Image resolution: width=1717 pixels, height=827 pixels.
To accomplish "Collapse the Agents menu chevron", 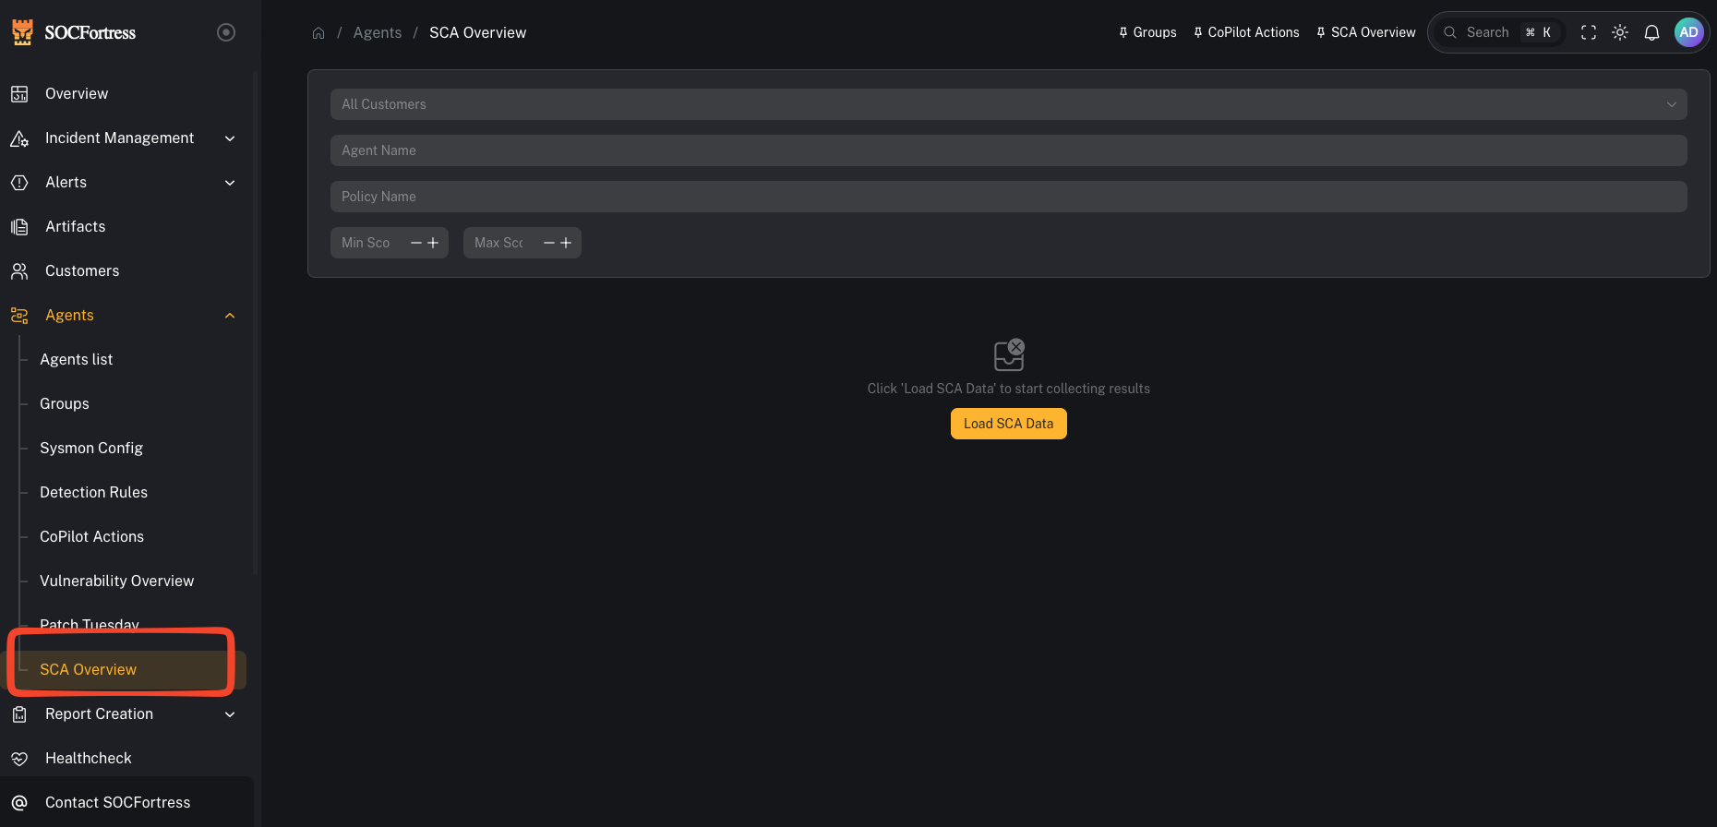I will click(x=230, y=315).
